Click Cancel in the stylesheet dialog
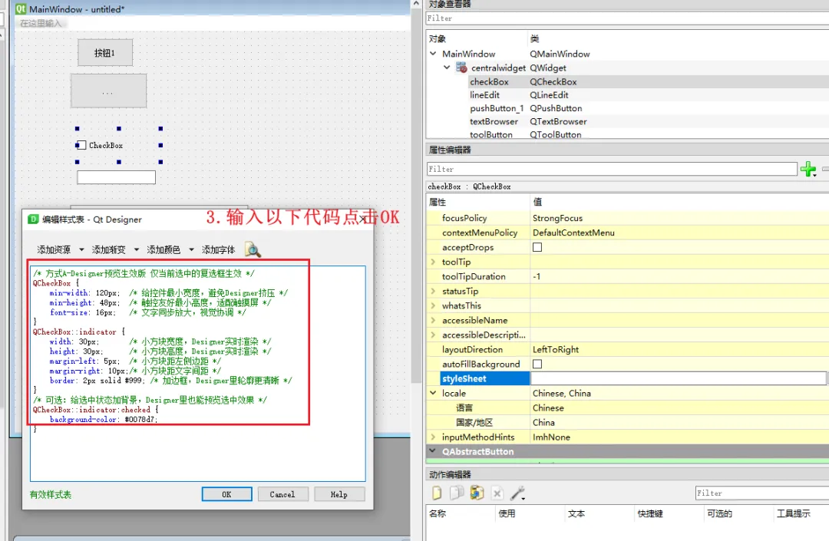The width and height of the screenshot is (829, 541). coord(282,494)
